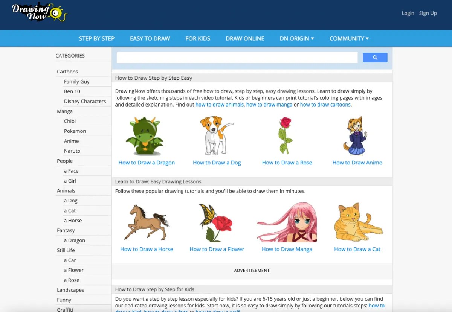Select 'a Cat' in the sidebar

click(x=70, y=210)
